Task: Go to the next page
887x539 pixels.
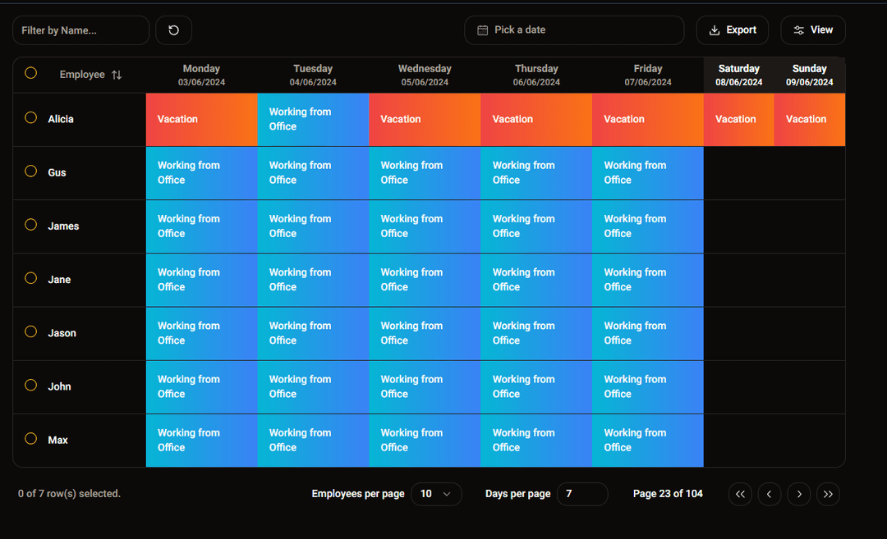Action: (798, 494)
